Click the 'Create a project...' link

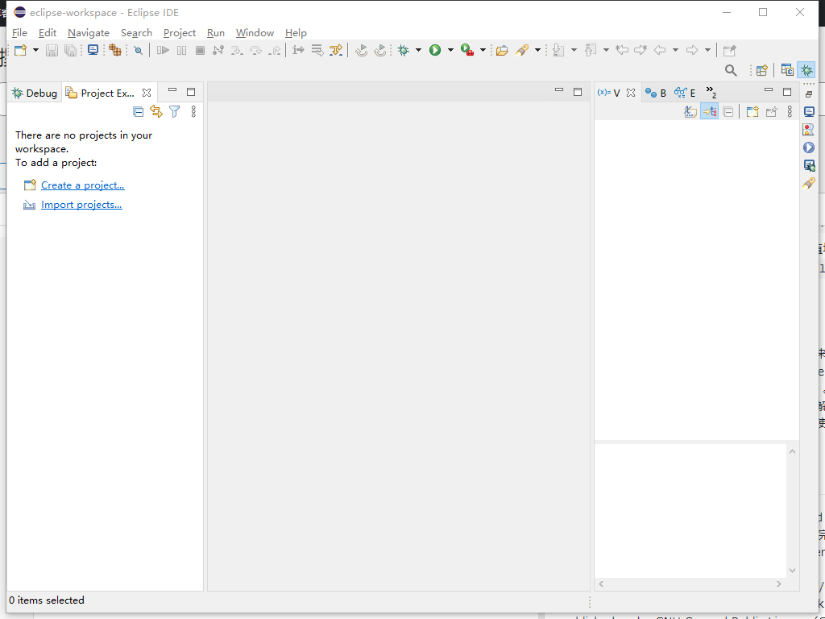tap(83, 185)
